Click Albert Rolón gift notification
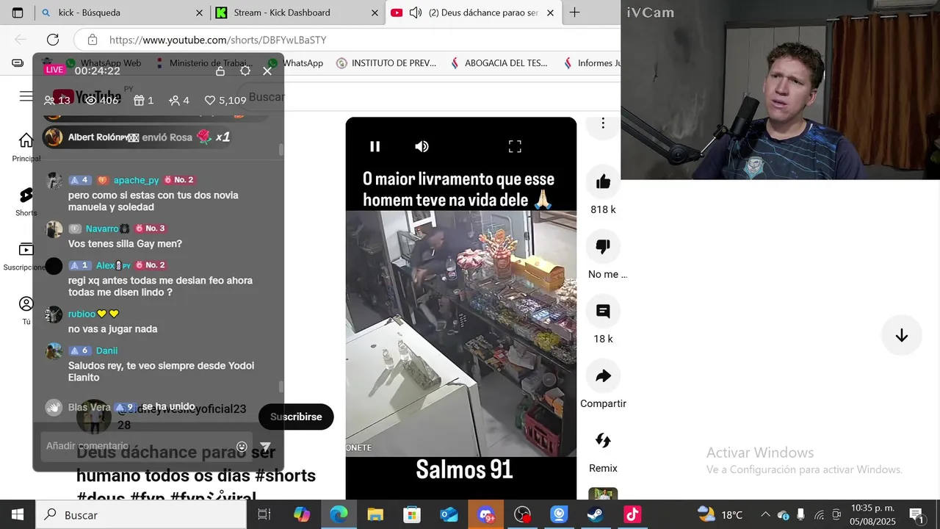Viewport: 940px width, 529px height. (x=137, y=137)
